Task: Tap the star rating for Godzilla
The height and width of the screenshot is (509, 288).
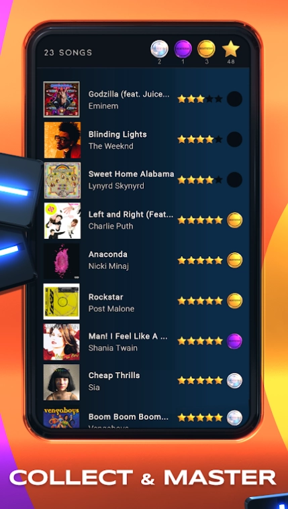Action: tap(200, 99)
